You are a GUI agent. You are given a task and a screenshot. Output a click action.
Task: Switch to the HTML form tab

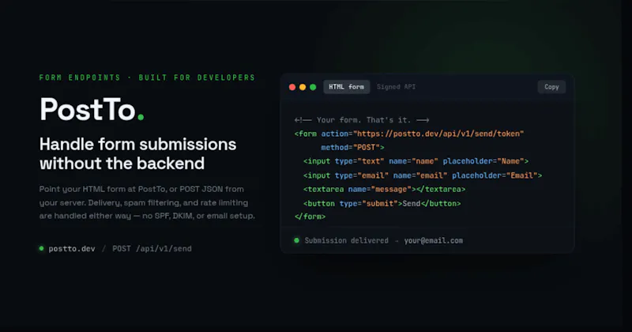346,87
